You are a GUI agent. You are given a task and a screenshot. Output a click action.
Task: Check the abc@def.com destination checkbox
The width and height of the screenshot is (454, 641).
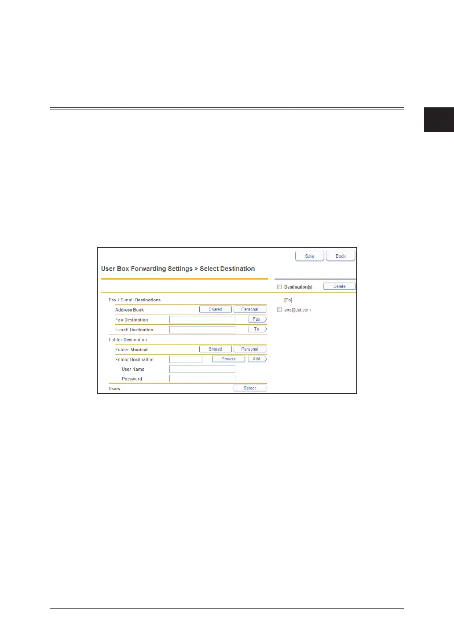[x=279, y=310]
